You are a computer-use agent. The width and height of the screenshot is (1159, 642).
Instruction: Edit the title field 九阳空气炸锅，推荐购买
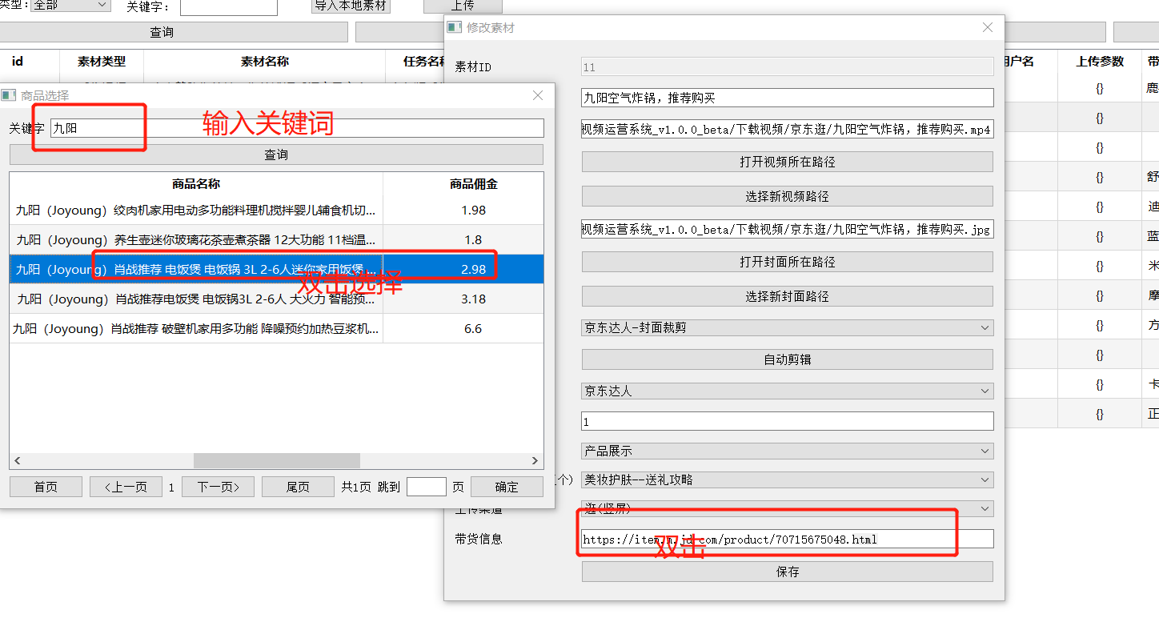click(x=788, y=98)
